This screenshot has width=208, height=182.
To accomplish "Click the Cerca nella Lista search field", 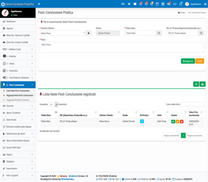I will pos(192,104).
